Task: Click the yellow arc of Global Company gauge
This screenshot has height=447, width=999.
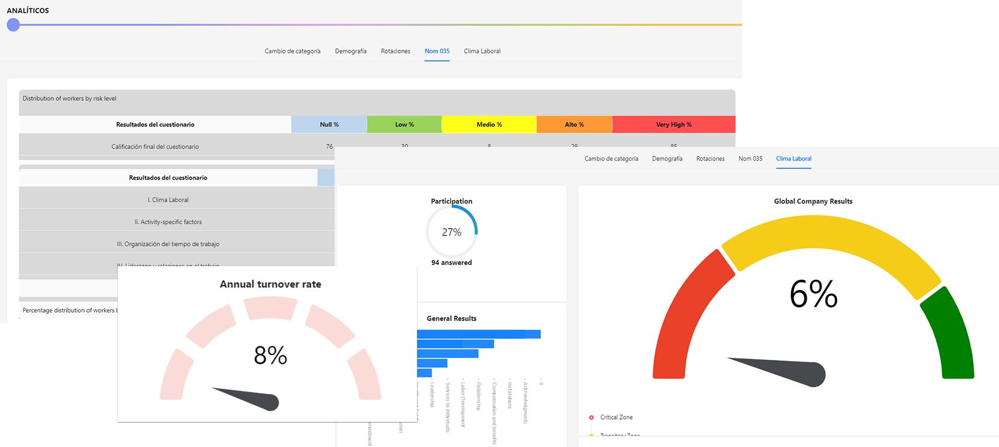Action: tap(831, 239)
